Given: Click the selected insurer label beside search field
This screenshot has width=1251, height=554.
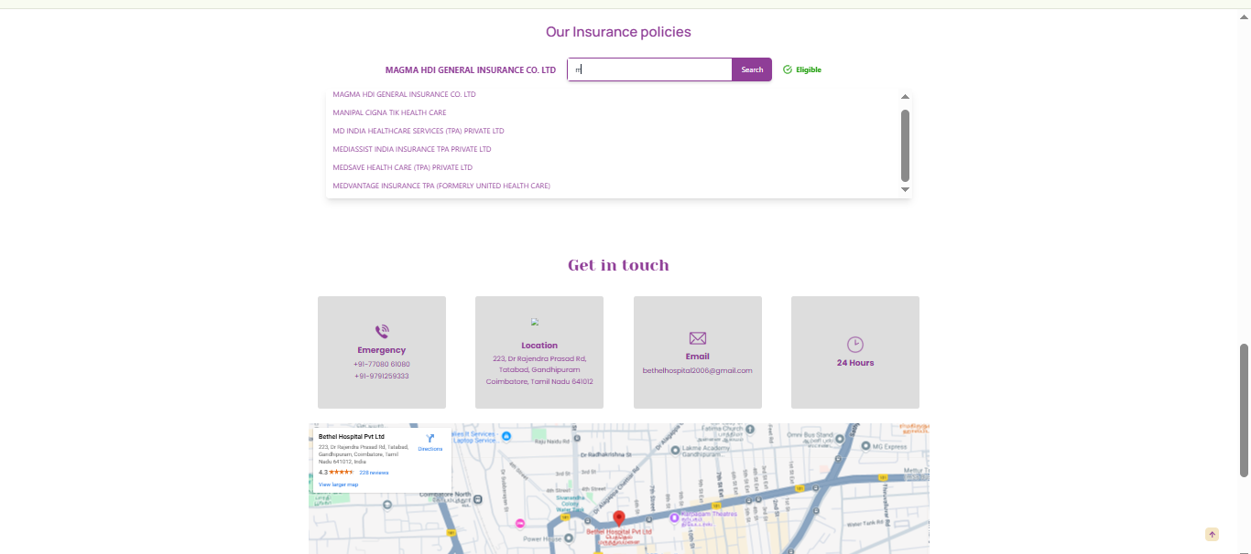Looking at the screenshot, I should point(471,70).
